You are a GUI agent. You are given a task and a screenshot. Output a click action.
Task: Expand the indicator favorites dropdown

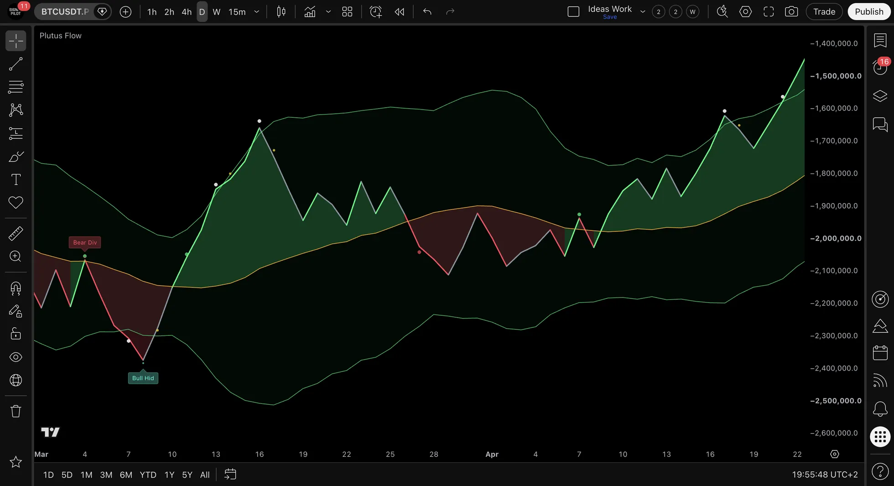click(x=328, y=12)
